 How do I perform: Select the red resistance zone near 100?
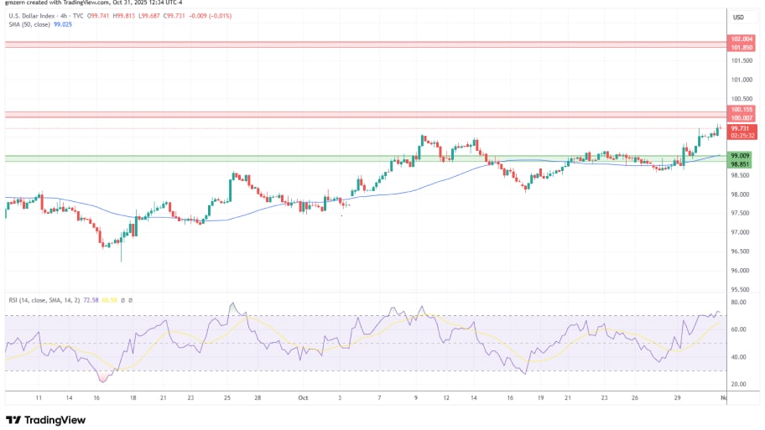[x=336, y=114]
